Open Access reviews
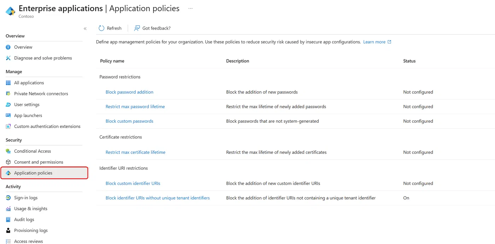Image resolution: width=495 pixels, height=244 pixels. point(28,241)
